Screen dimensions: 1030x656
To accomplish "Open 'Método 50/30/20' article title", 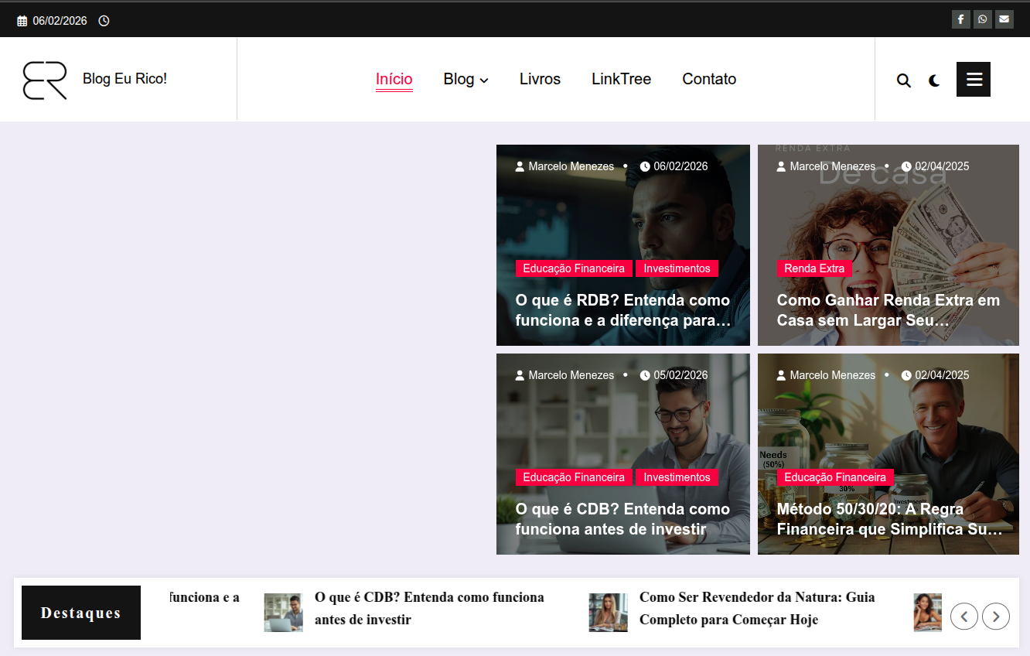I will point(888,518).
